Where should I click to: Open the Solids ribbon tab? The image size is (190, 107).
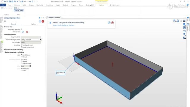click(x=24, y=5)
